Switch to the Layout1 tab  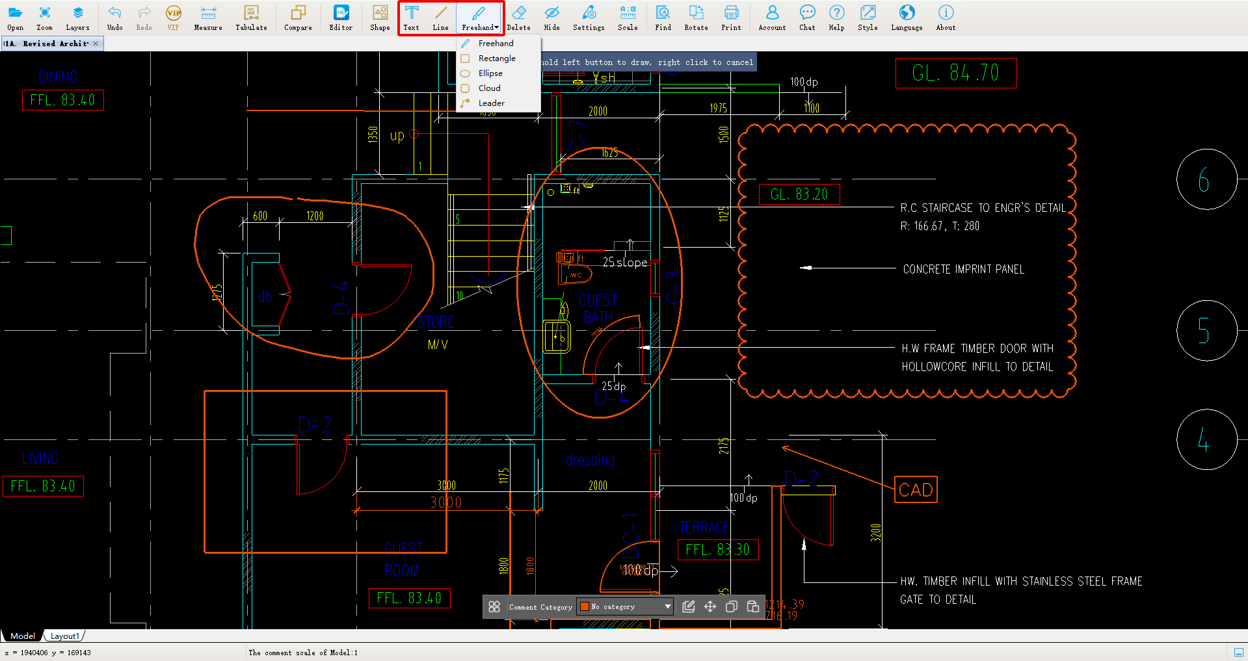tap(64, 636)
